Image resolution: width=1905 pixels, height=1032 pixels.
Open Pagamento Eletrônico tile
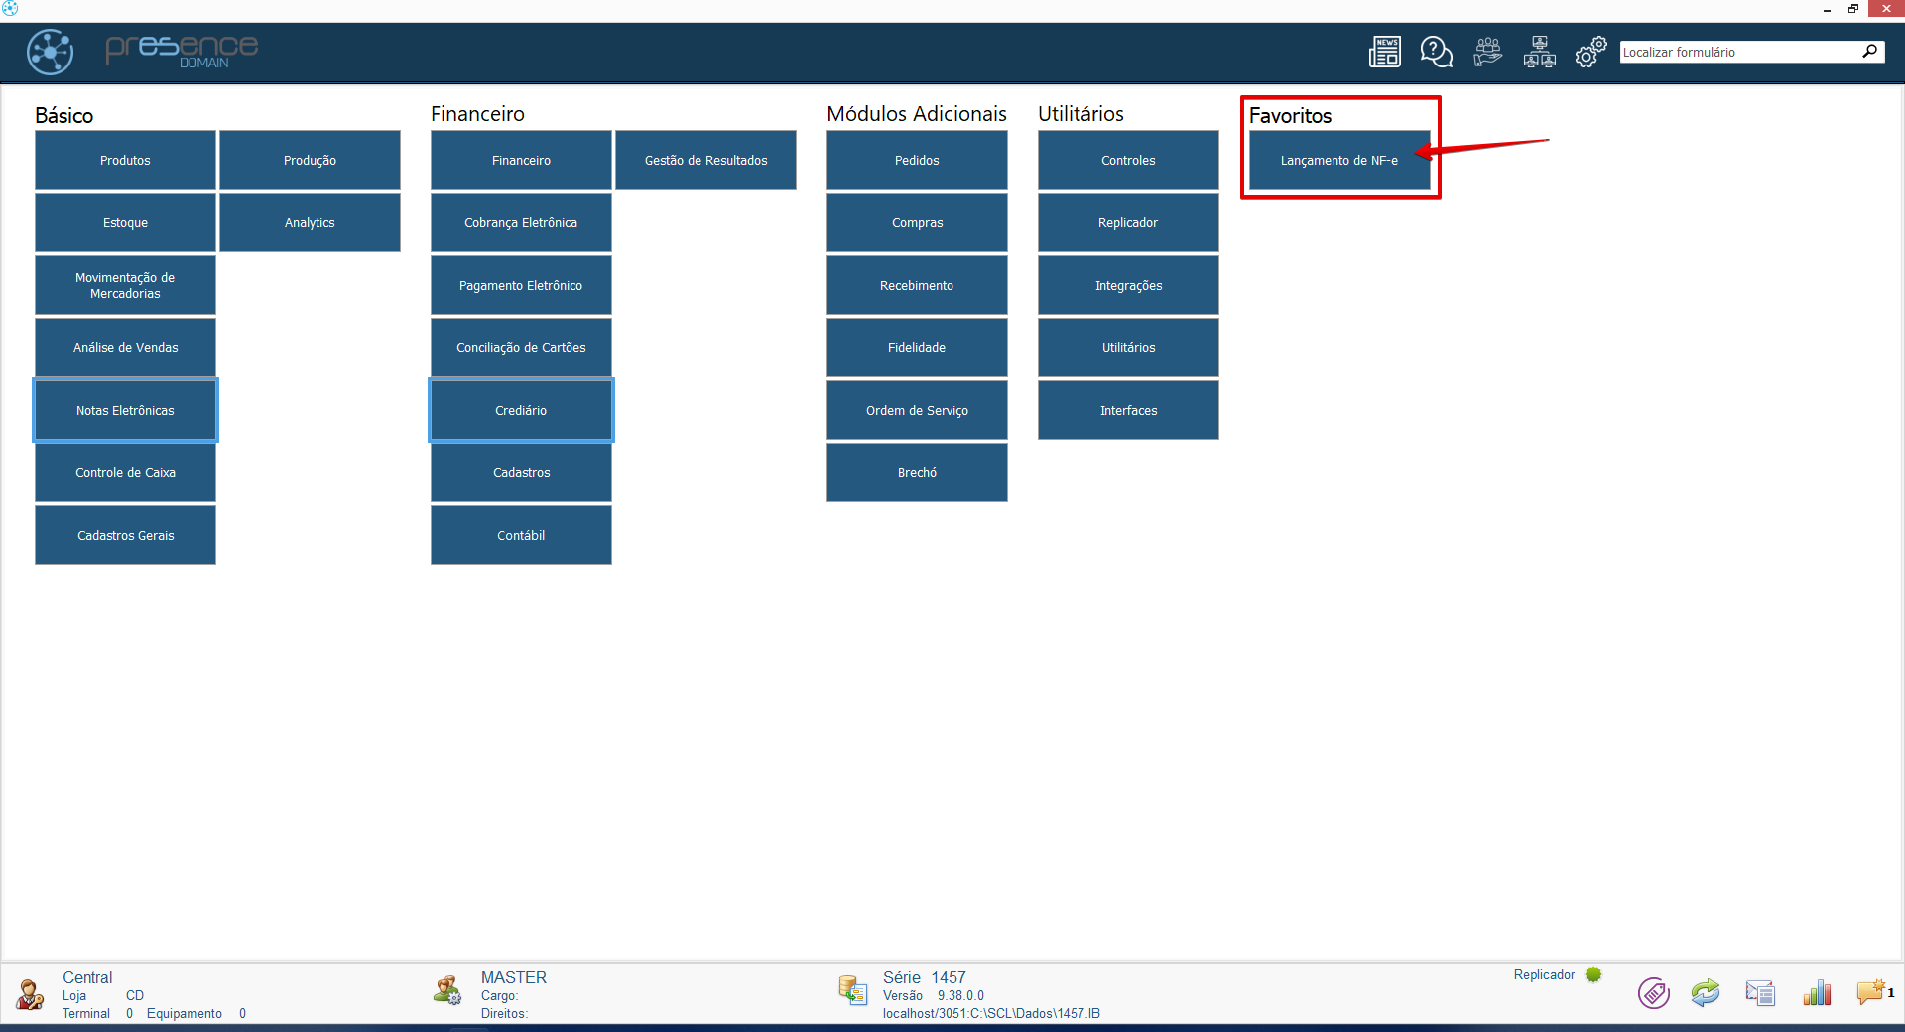pyautogui.click(x=521, y=285)
